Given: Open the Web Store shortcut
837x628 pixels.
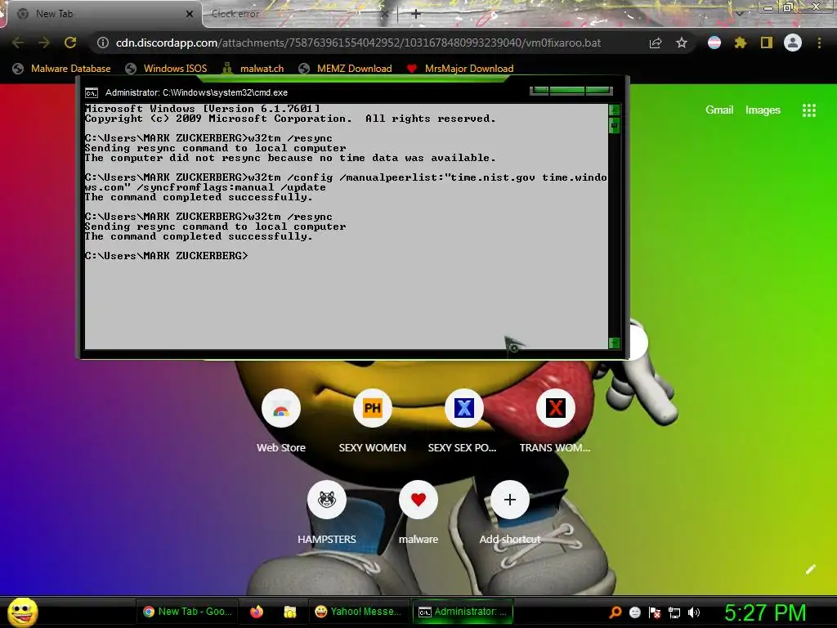Looking at the screenshot, I should (281, 421).
